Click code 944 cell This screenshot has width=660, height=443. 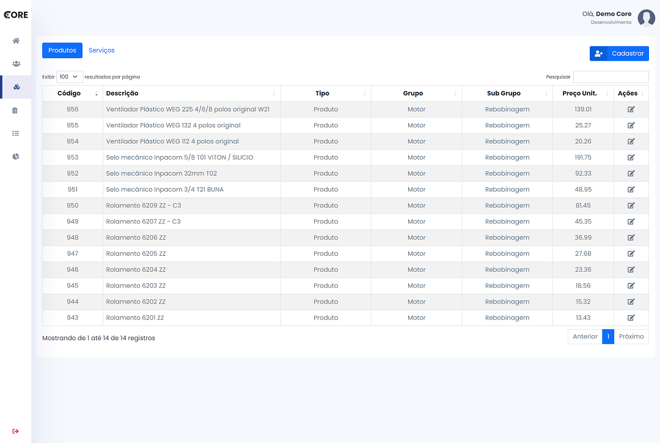(72, 302)
